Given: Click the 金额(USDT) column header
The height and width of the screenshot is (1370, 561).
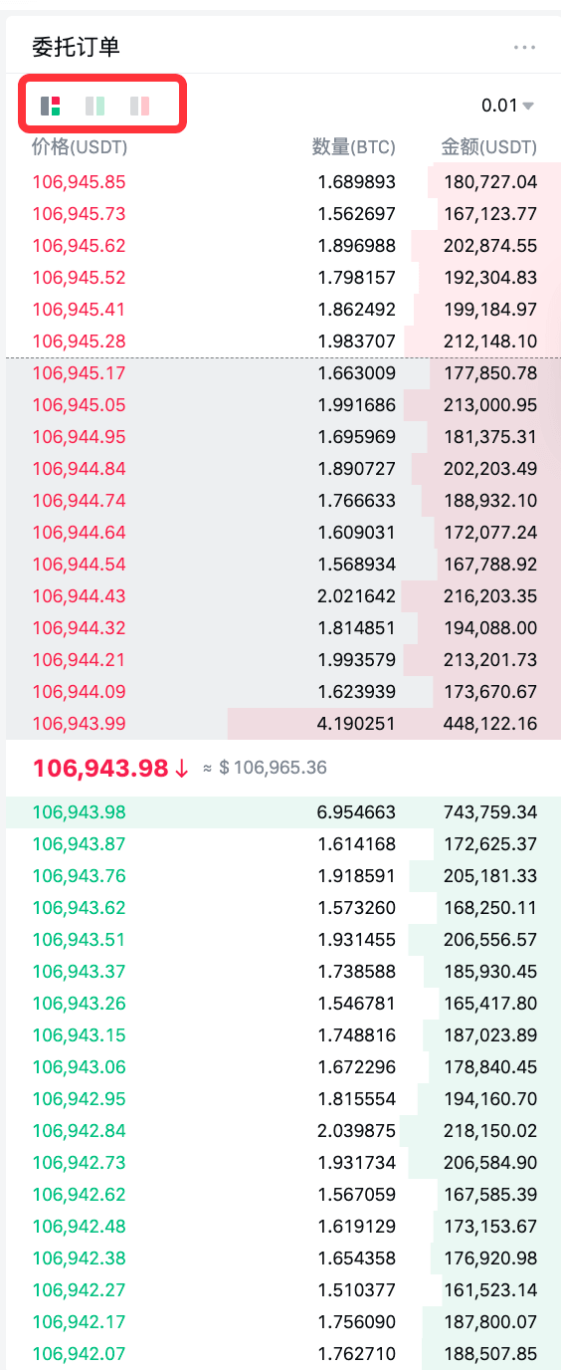Looking at the screenshot, I should (x=489, y=147).
